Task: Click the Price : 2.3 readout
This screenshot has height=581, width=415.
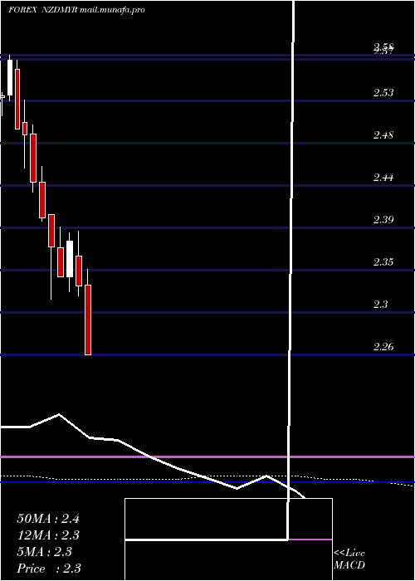Action: [49, 569]
